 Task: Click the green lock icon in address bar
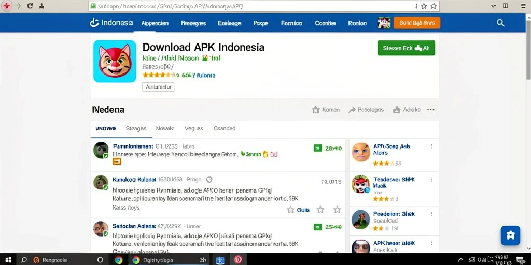point(93,6)
